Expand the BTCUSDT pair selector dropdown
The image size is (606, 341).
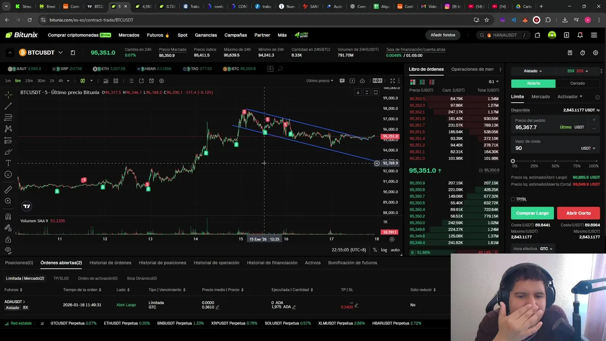point(60,53)
